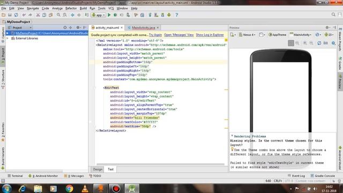
Task: Open the File menu
Action: [4, 9]
